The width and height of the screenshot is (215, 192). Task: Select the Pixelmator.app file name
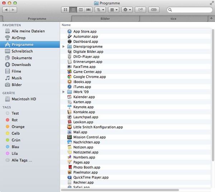[85, 172]
